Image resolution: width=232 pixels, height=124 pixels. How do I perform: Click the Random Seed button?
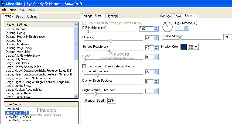(94, 101)
